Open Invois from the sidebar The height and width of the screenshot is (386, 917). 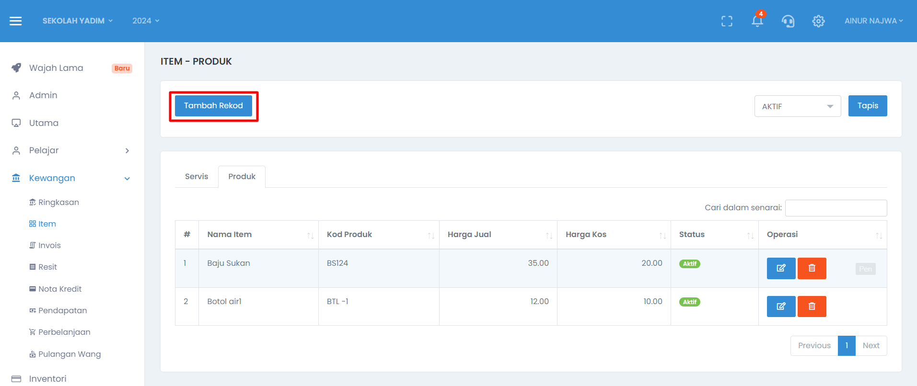tap(49, 246)
